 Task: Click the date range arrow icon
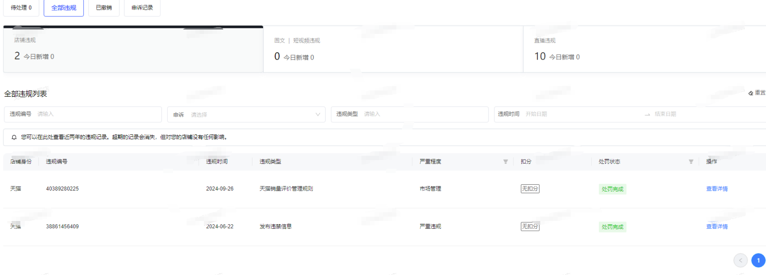pos(647,115)
